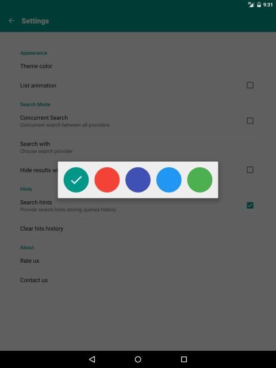Tap the Android back navigation triangle

[x=92, y=359]
